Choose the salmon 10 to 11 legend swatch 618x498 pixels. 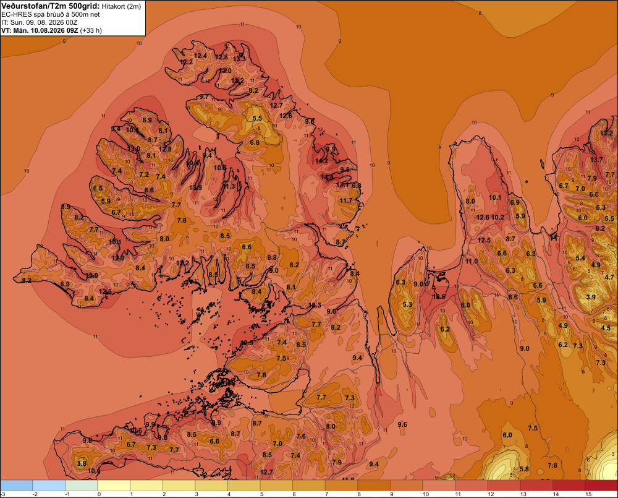point(439,486)
